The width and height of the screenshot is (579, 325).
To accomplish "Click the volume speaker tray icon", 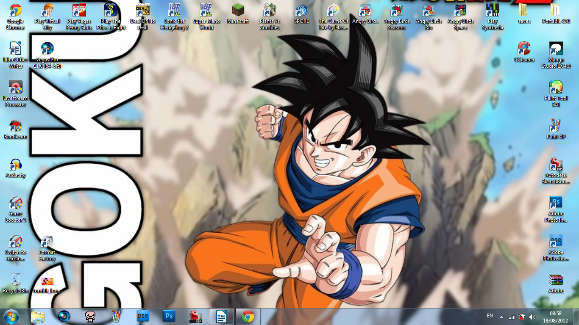I will [532, 317].
